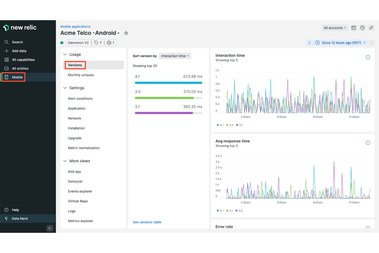
Task: Click the teal 4.1 interaction time bar
Action: coord(168,83)
